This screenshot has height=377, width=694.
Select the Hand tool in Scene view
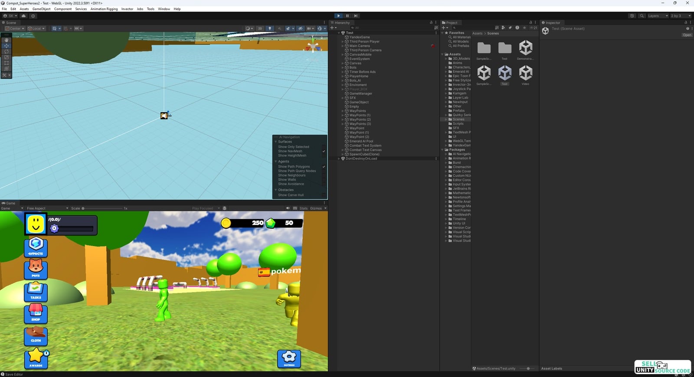coord(6,40)
